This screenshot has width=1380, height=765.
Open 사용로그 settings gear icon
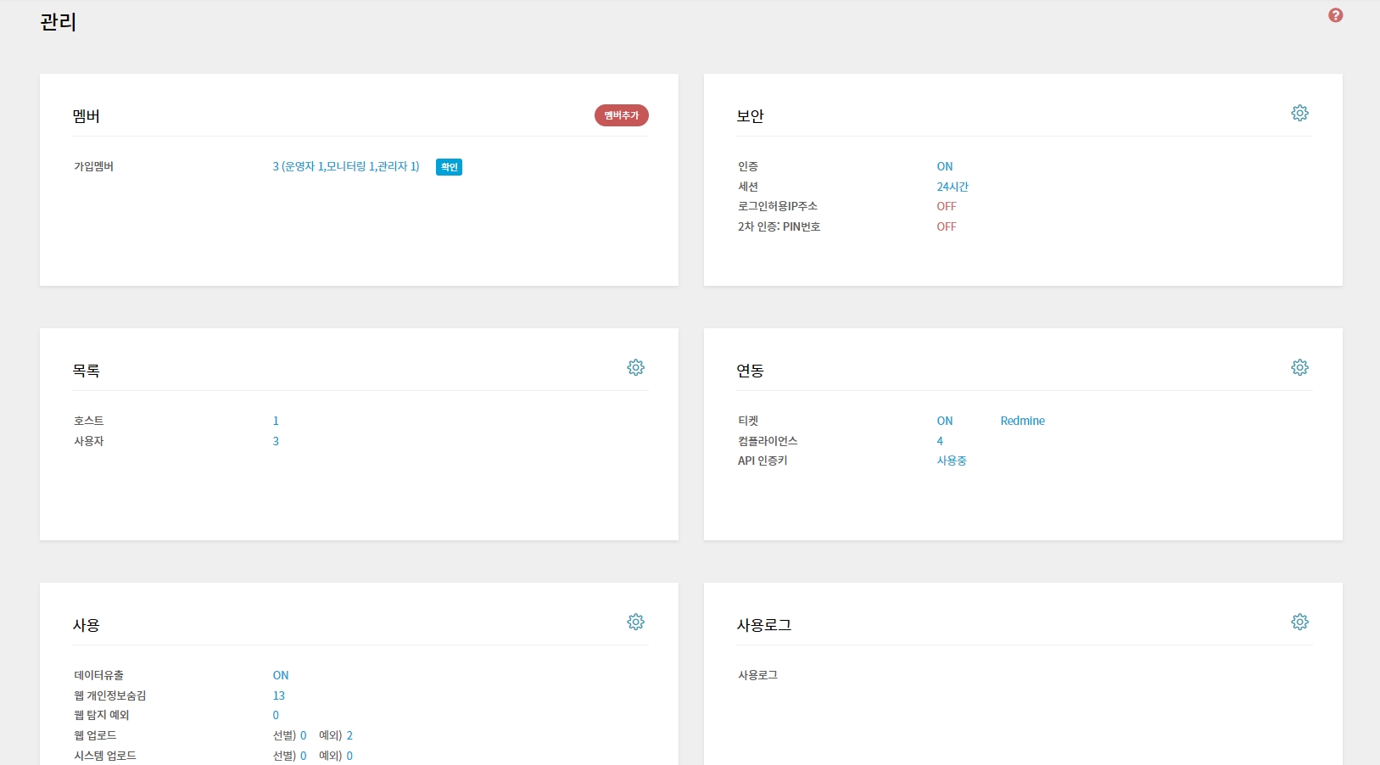point(1299,622)
